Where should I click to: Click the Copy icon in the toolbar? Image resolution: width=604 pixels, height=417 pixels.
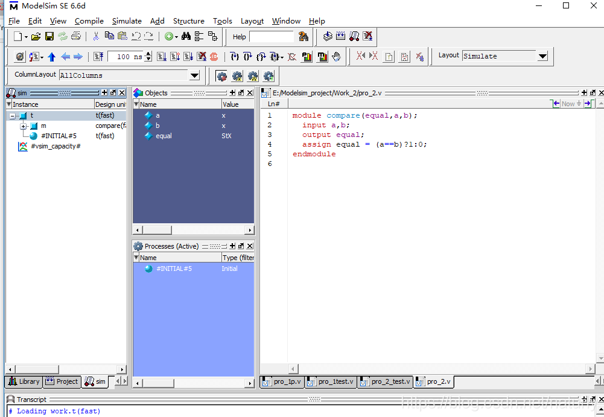[x=110, y=36]
